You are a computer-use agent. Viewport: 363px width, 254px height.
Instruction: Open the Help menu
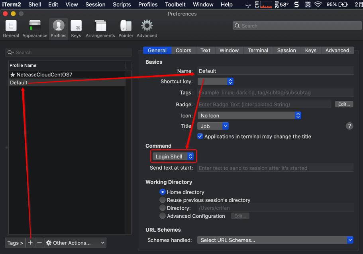coord(226,4)
